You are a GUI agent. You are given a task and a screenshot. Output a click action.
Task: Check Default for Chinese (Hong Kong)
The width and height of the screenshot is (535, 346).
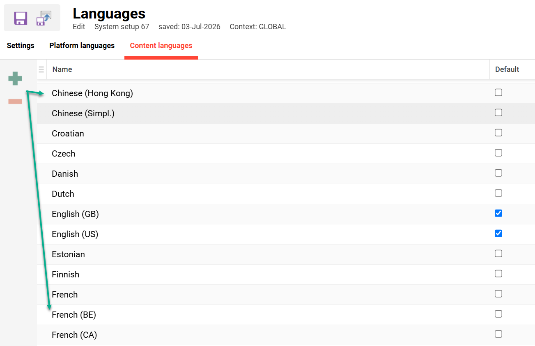coord(498,92)
